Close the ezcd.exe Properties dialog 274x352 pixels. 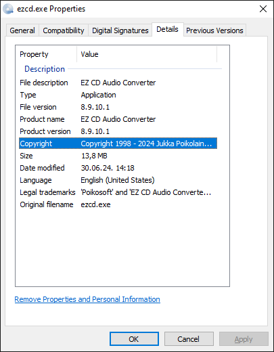click(263, 9)
